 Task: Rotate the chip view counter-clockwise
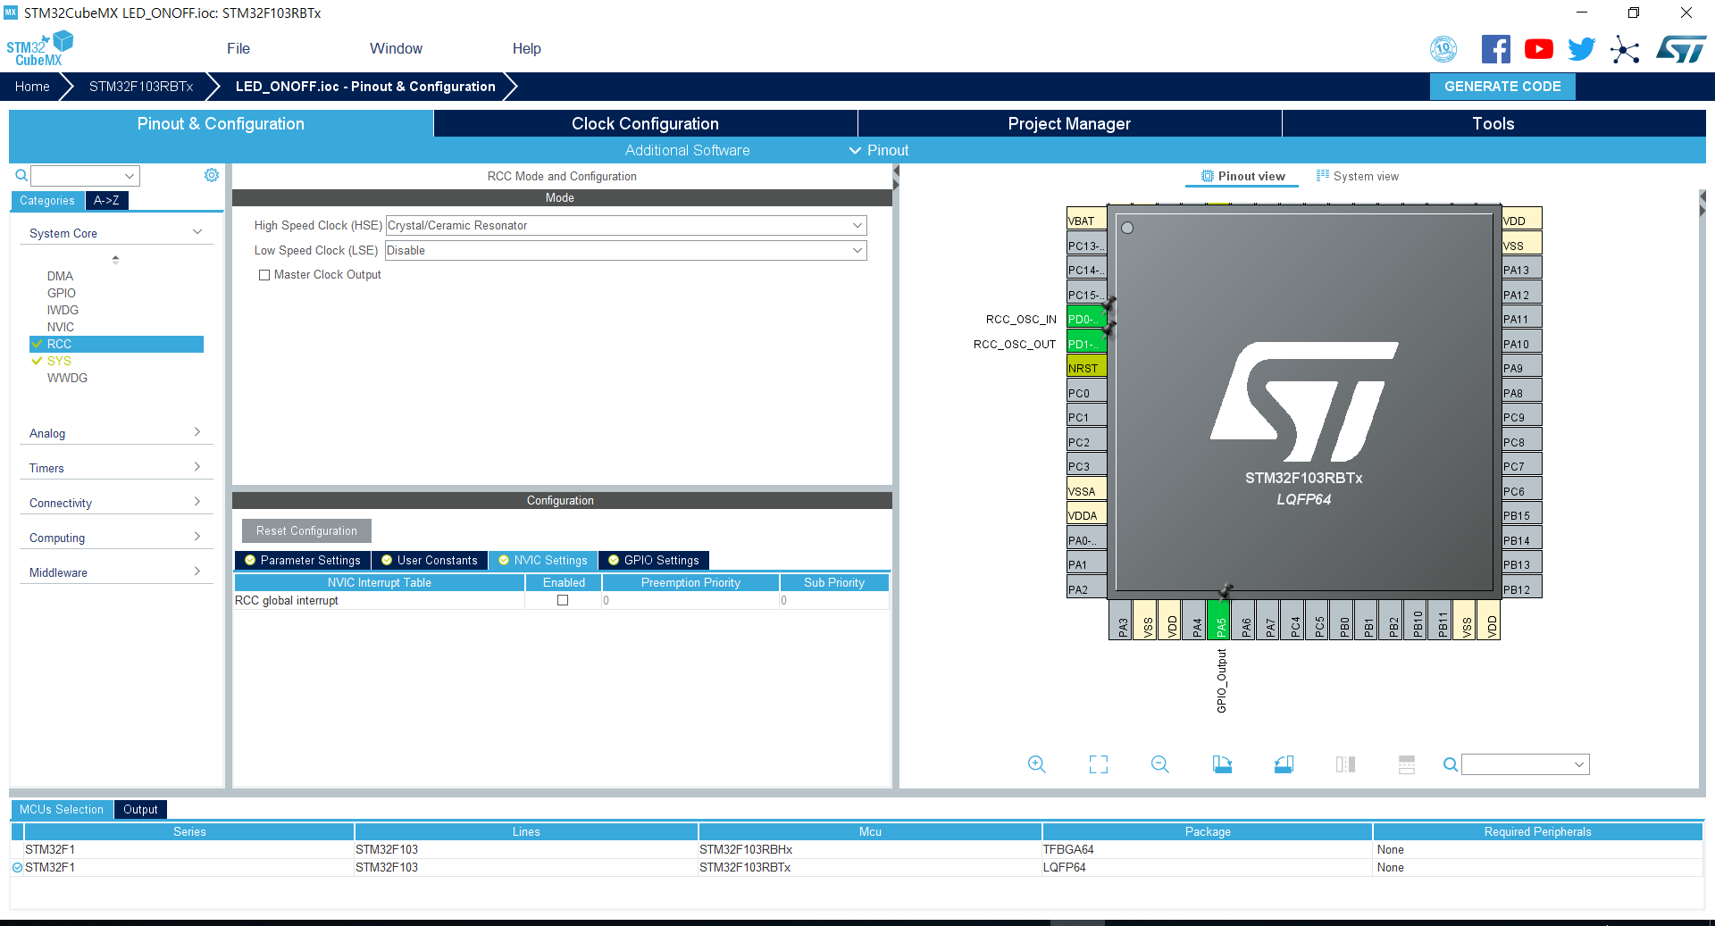pyautogui.click(x=1284, y=764)
